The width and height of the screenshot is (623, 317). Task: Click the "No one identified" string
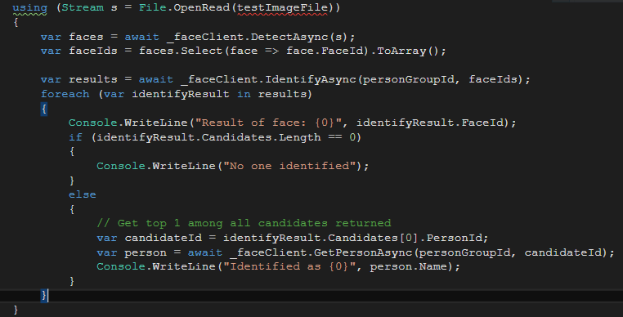(x=289, y=166)
